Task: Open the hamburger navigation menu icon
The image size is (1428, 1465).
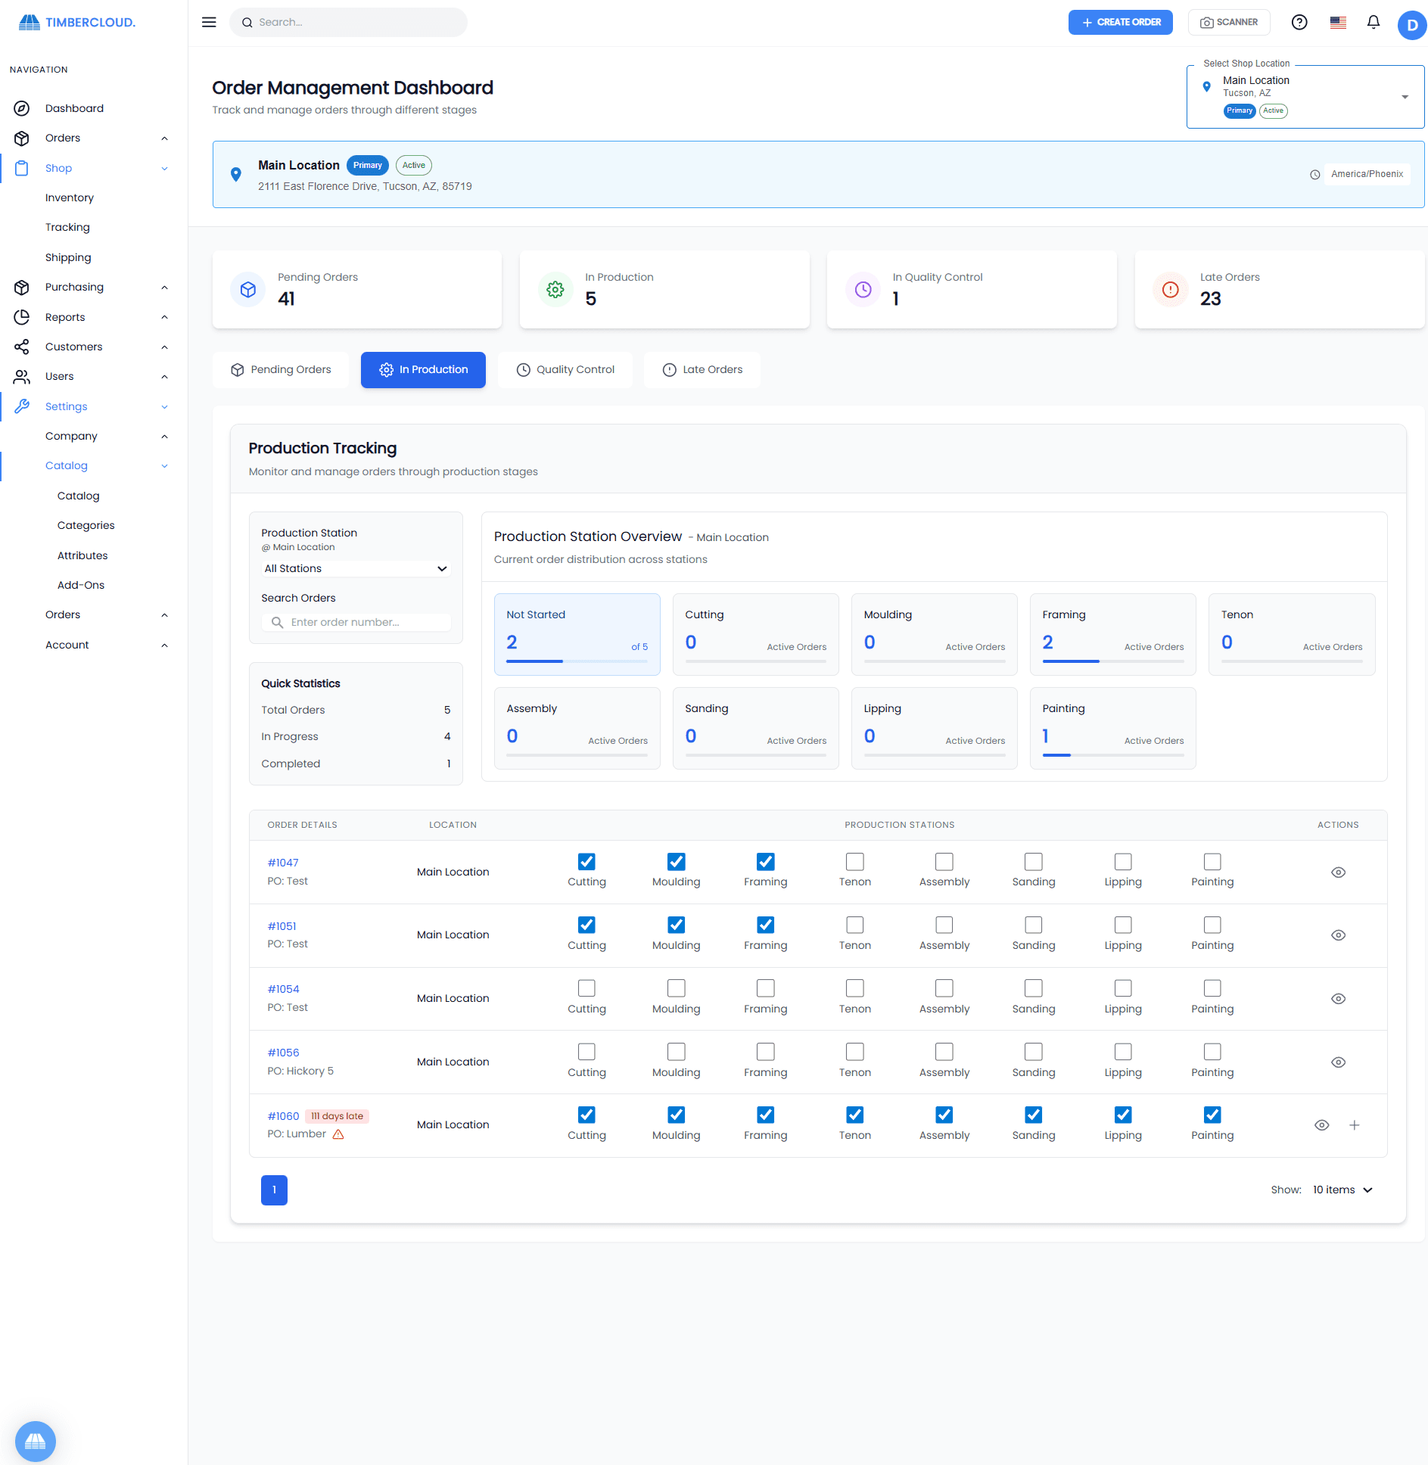Action: click(x=209, y=22)
